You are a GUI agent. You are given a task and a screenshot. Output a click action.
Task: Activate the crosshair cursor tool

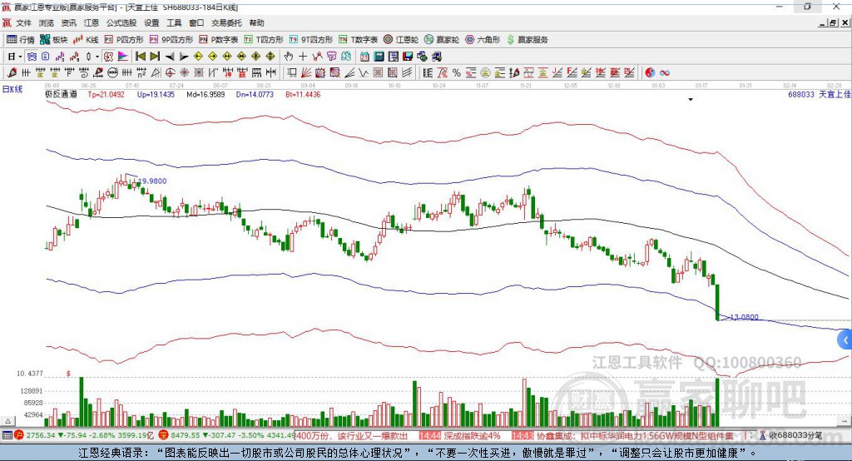[303, 57]
